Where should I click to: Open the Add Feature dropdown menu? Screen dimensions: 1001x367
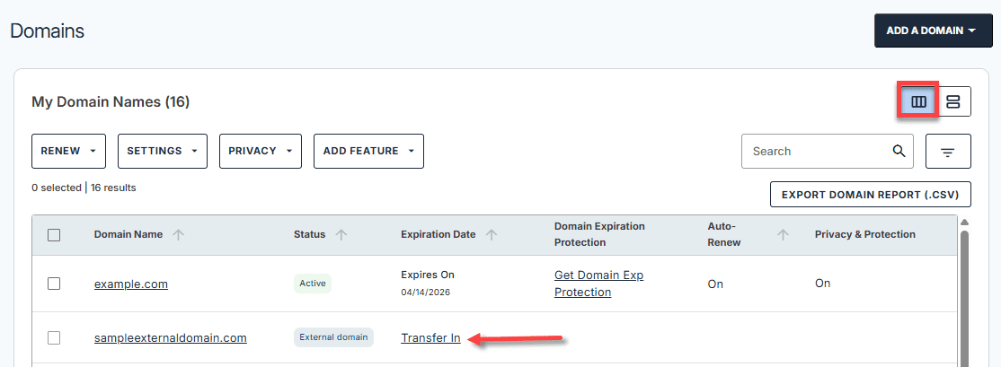pyautogui.click(x=368, y=151)
